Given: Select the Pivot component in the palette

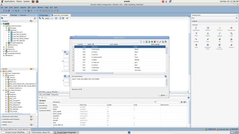Looking at the screenshot, I should (x=208, y=40).
